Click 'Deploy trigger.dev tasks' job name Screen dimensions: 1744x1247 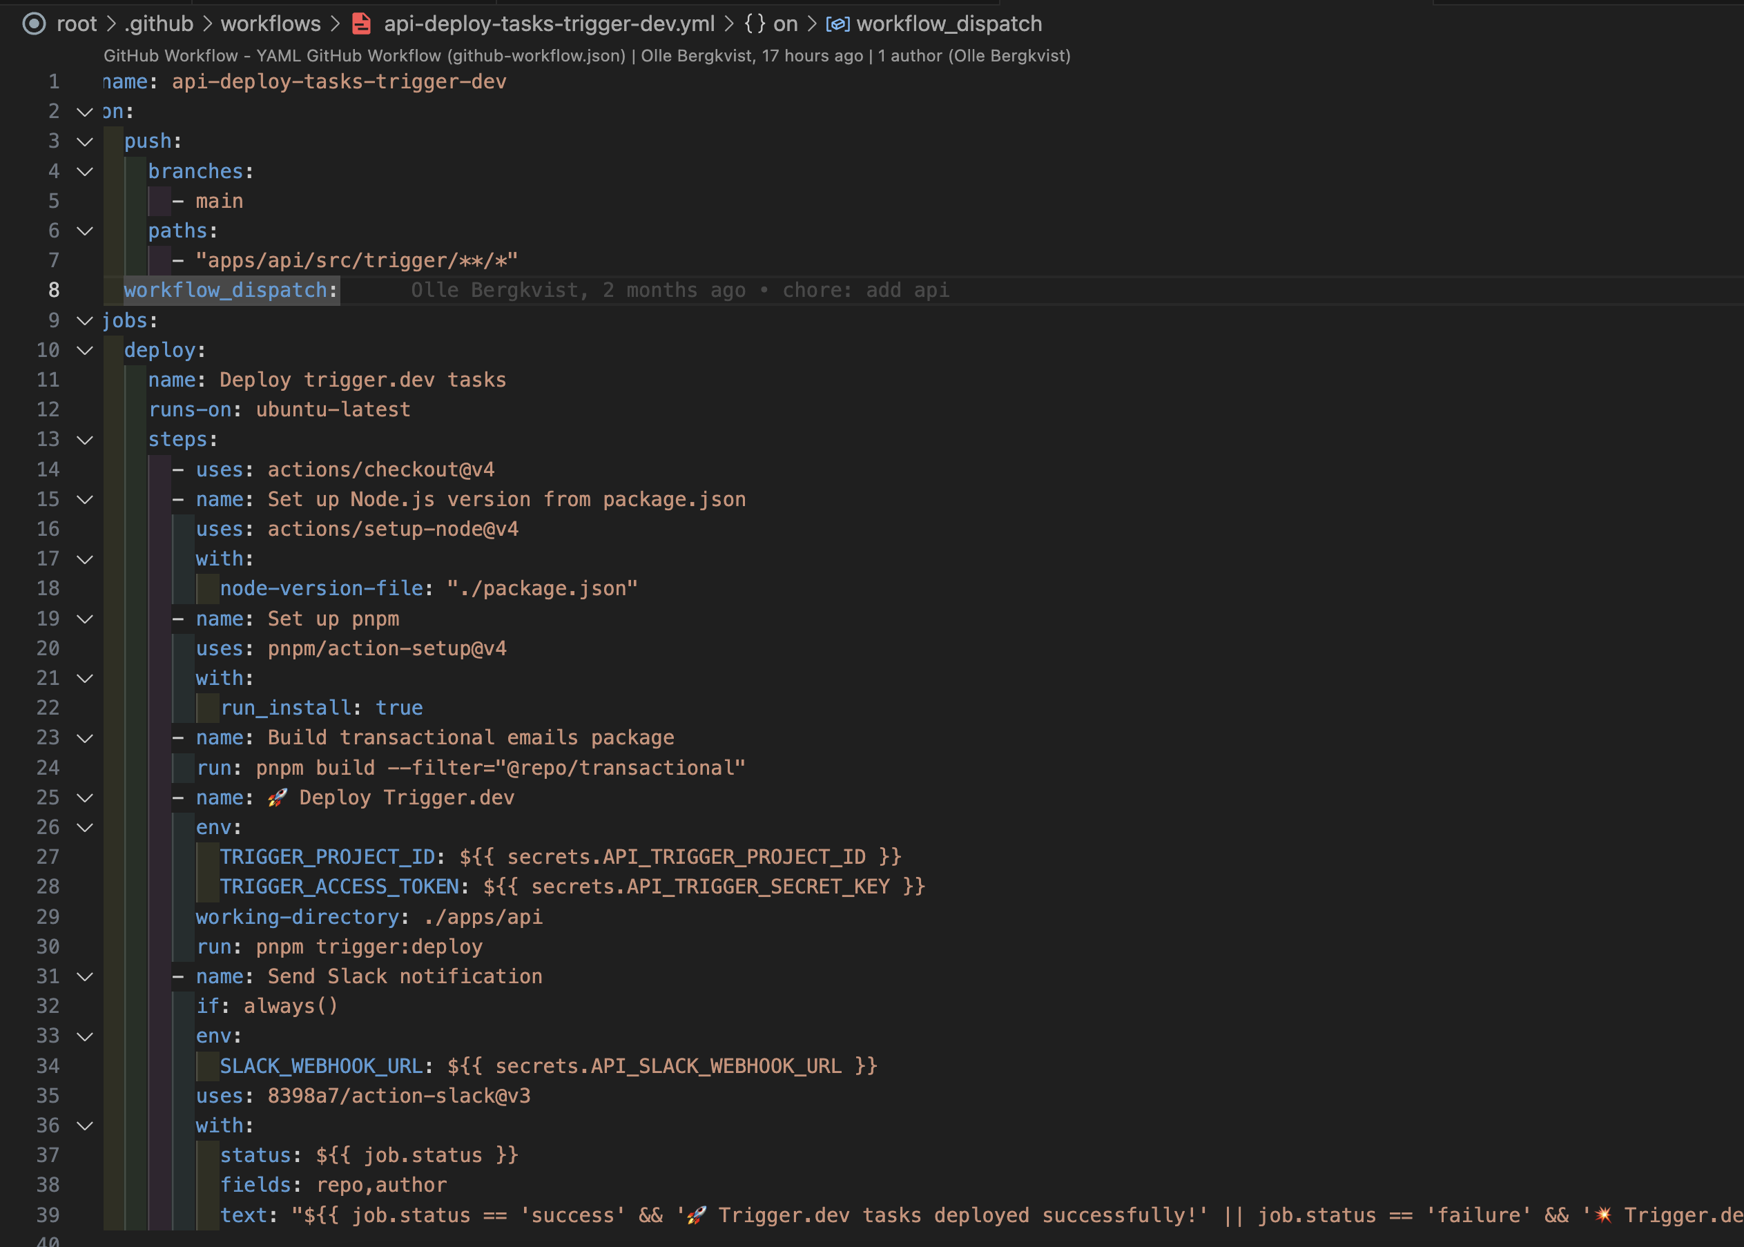click(362, 380)
